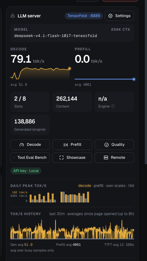Click the Prefill button's arrow-lines icon
Screen dimensions: 147x261
tap(66, 145)
